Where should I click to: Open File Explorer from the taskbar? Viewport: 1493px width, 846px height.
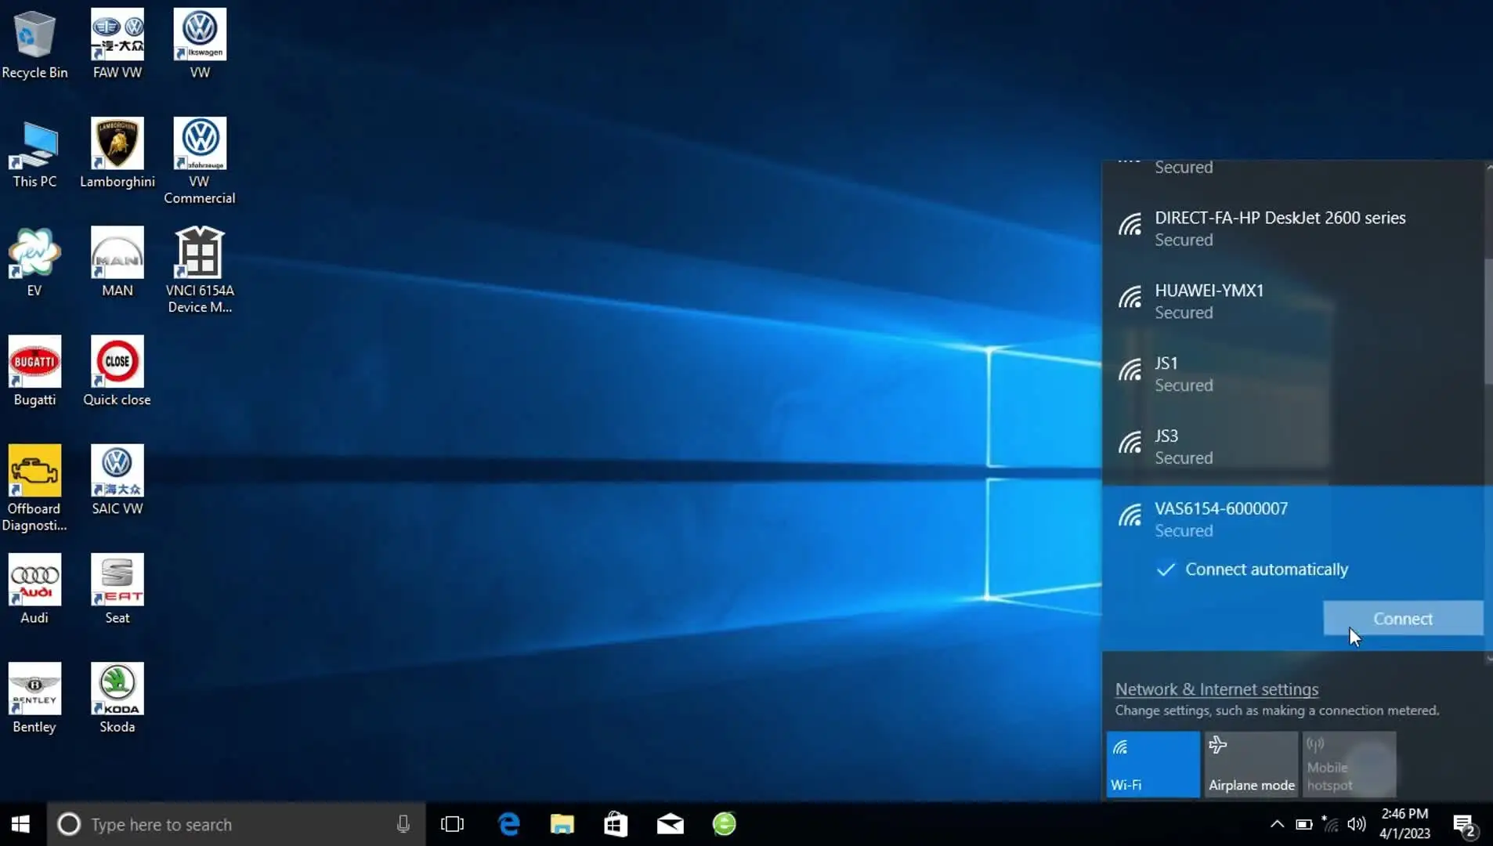click(562, 824)
